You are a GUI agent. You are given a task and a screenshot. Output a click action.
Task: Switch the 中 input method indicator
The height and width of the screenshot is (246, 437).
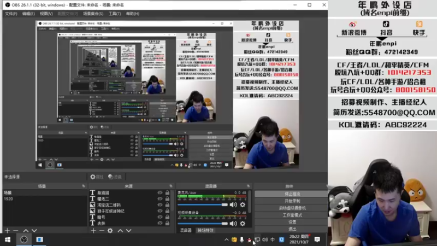[273, 239]
